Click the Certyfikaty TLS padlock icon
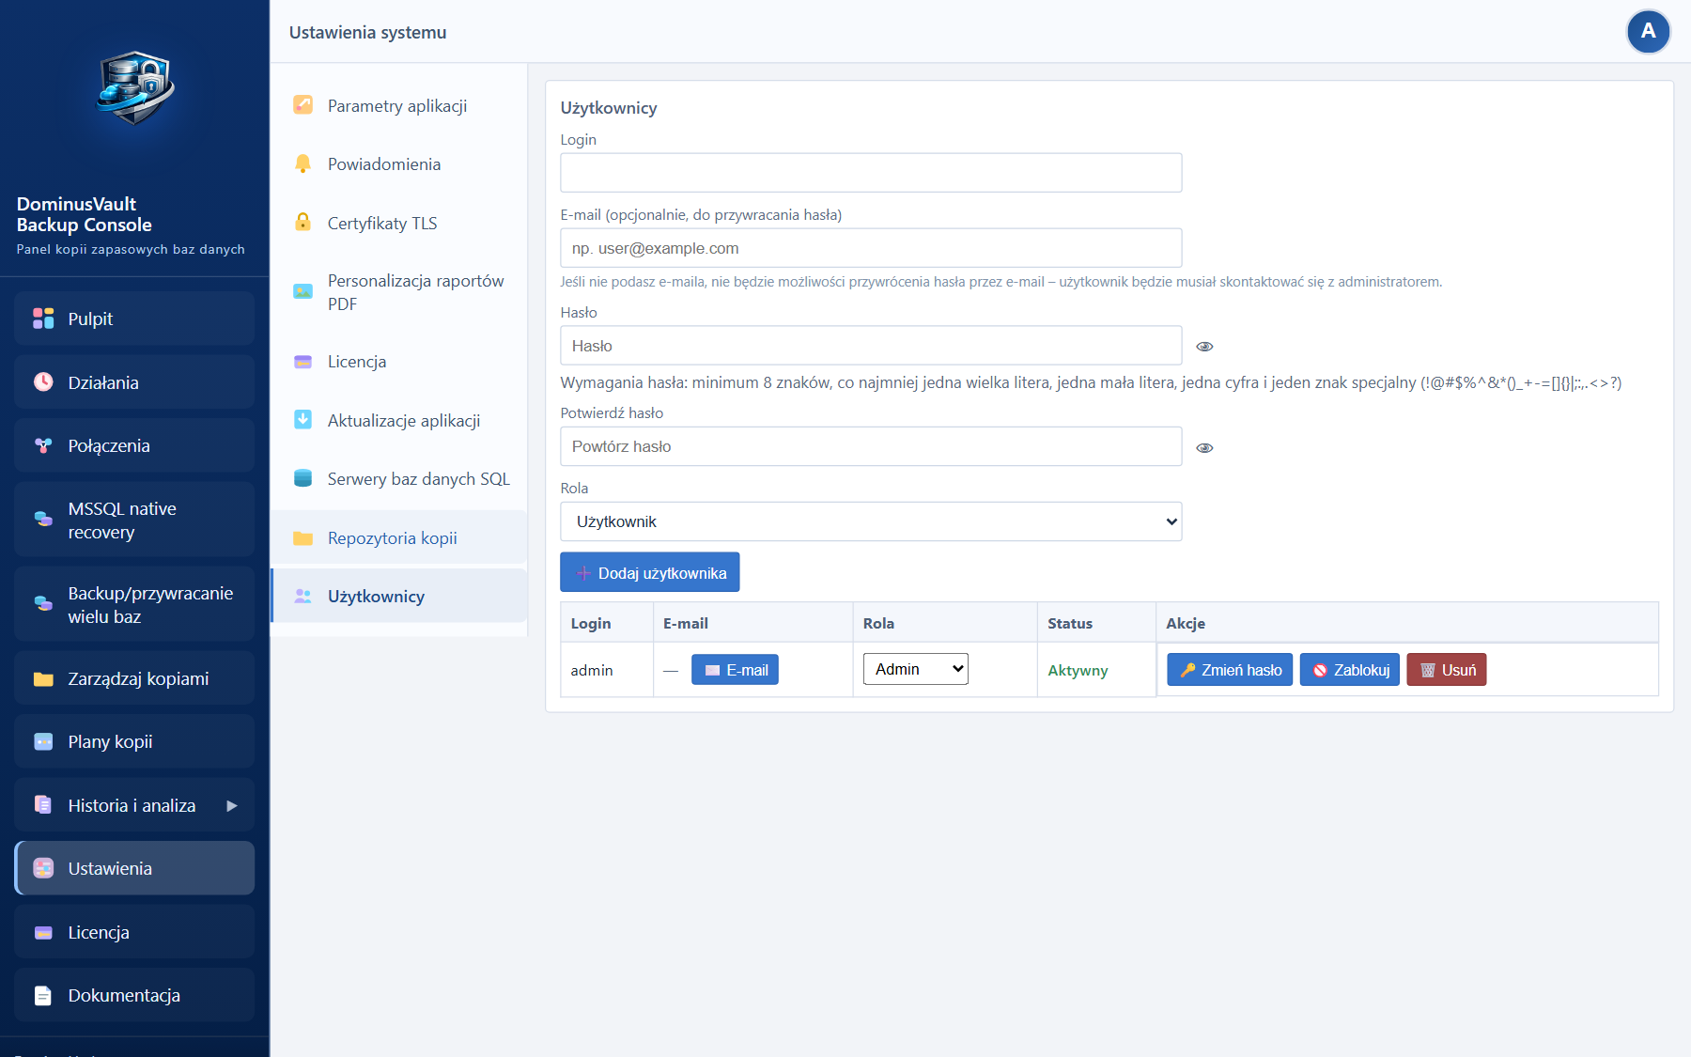Viewport: 1691px width, 1057px height. point(303,223)
